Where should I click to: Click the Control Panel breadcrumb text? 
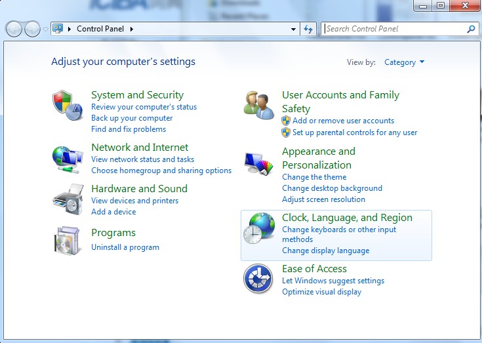pyautogui.click(x=100, y=29)
